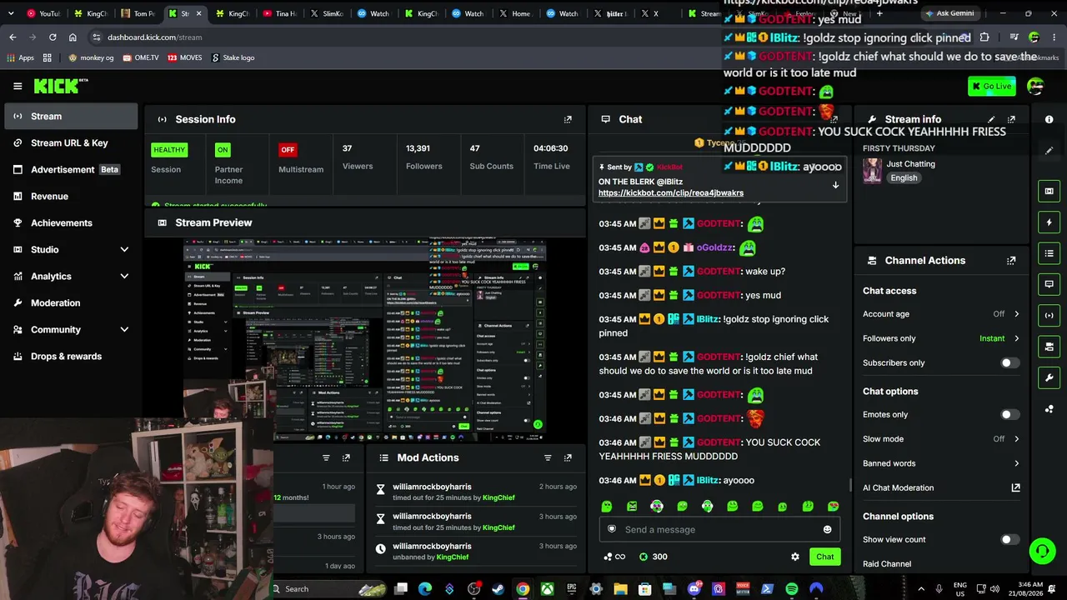
Task: Open the support headset bubble
Action: point(1041,551)
